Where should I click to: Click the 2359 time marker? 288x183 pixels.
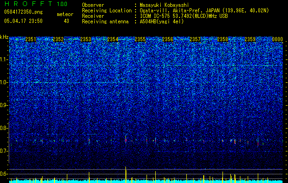[250, 39]
